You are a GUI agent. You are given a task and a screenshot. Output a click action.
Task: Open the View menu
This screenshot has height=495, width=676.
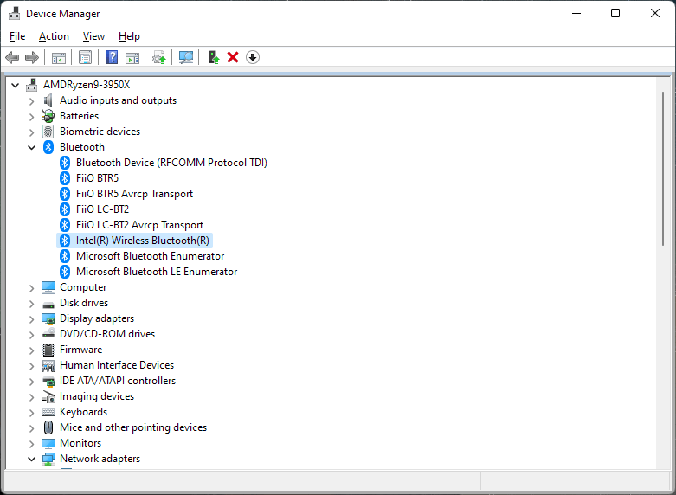(93, 36)
